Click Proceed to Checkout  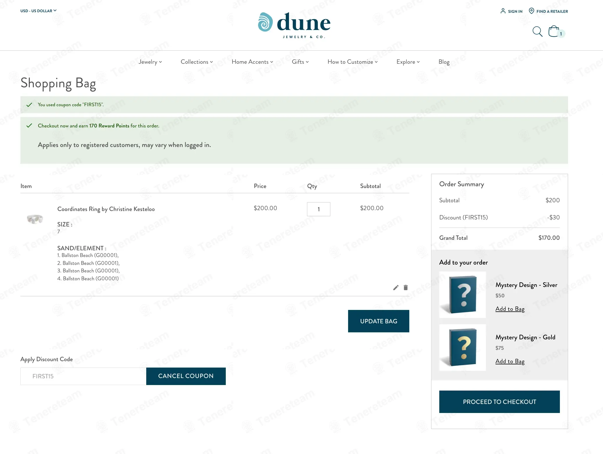tap(499, 402)
